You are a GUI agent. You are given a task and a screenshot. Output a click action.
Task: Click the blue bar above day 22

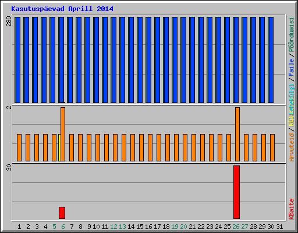pos(201,60)
